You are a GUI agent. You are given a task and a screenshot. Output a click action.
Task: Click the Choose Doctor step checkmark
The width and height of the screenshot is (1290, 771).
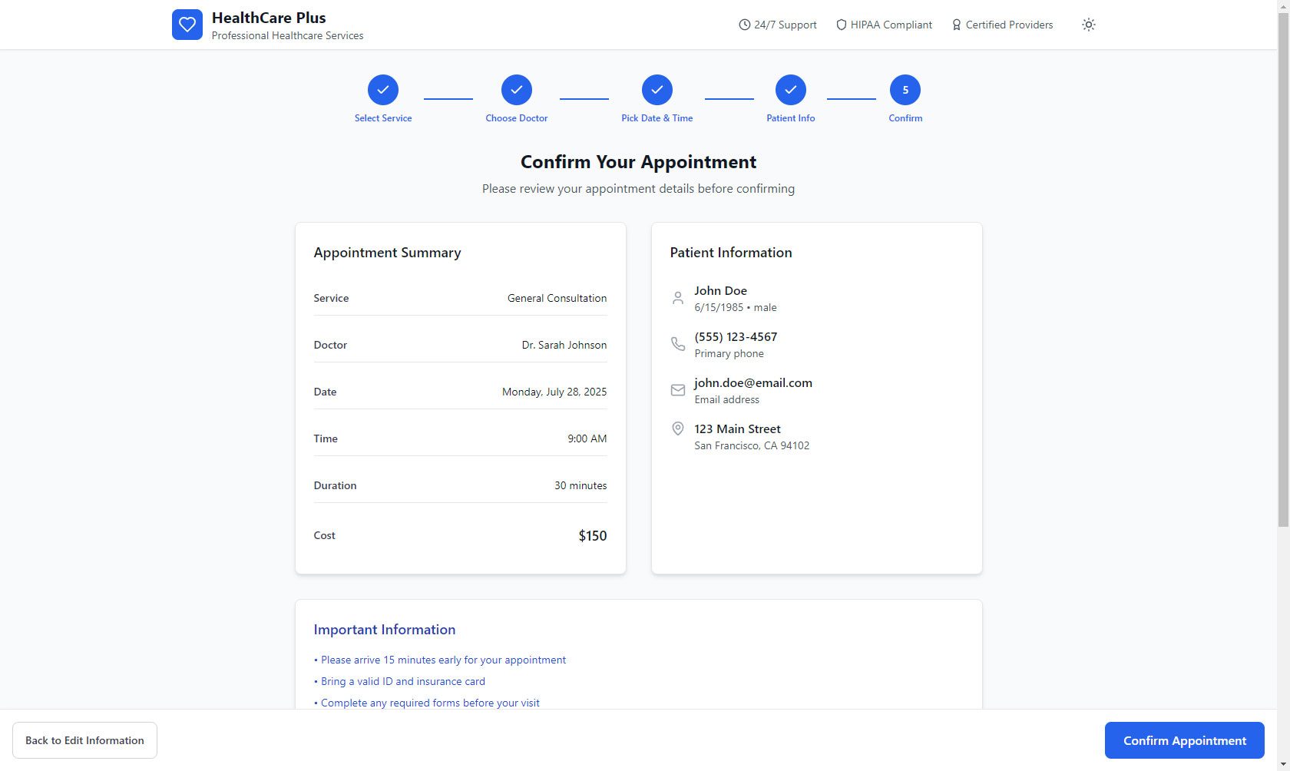(x=517, y=90)
